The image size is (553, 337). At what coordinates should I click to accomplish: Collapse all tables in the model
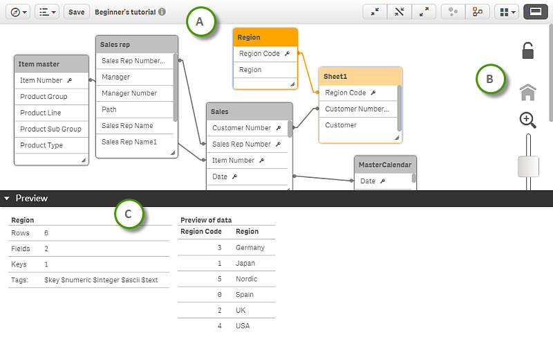click(375, 12)
